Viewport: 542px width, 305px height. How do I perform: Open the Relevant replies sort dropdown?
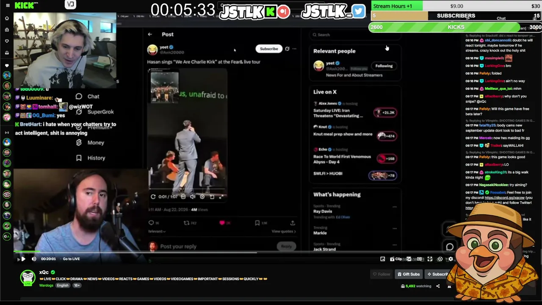[157, 231]
